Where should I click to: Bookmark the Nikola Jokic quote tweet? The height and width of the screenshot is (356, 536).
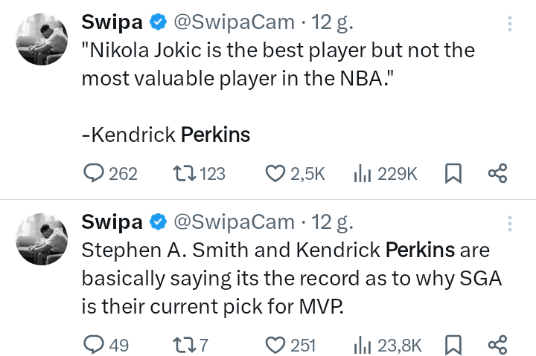pos(453,174)
